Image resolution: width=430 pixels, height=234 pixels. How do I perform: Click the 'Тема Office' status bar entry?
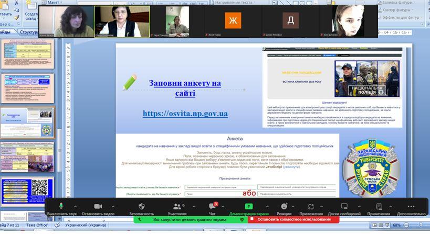[x=37, y=225]
